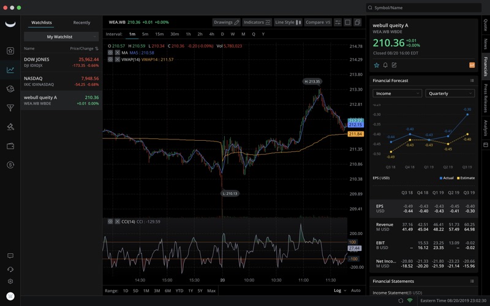Open the wallet icon in left sidebar
The width and height of the screenshot is (490, 306).
click(10, 146)
